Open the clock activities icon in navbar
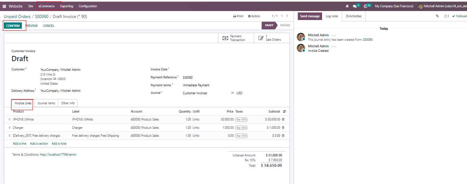The image size is (467, 184). pyautogui.click(x=365, y=6)
